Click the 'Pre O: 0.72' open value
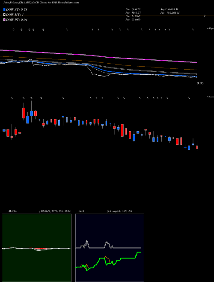The image size is (214, 282). (133, 9)
